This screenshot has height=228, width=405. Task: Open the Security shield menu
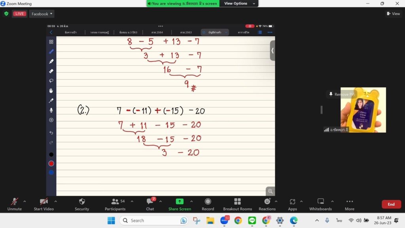tap(82, 204)
